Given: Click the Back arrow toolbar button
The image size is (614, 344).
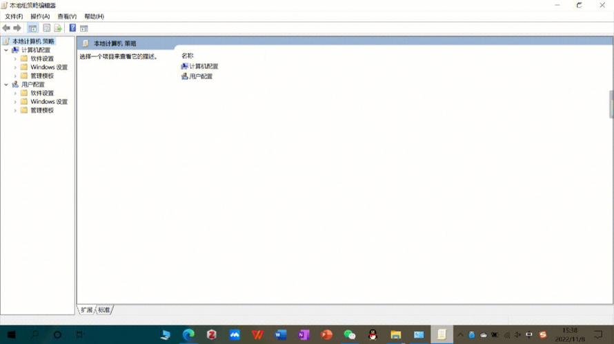Looking at the screenshot, I should 6,28.
